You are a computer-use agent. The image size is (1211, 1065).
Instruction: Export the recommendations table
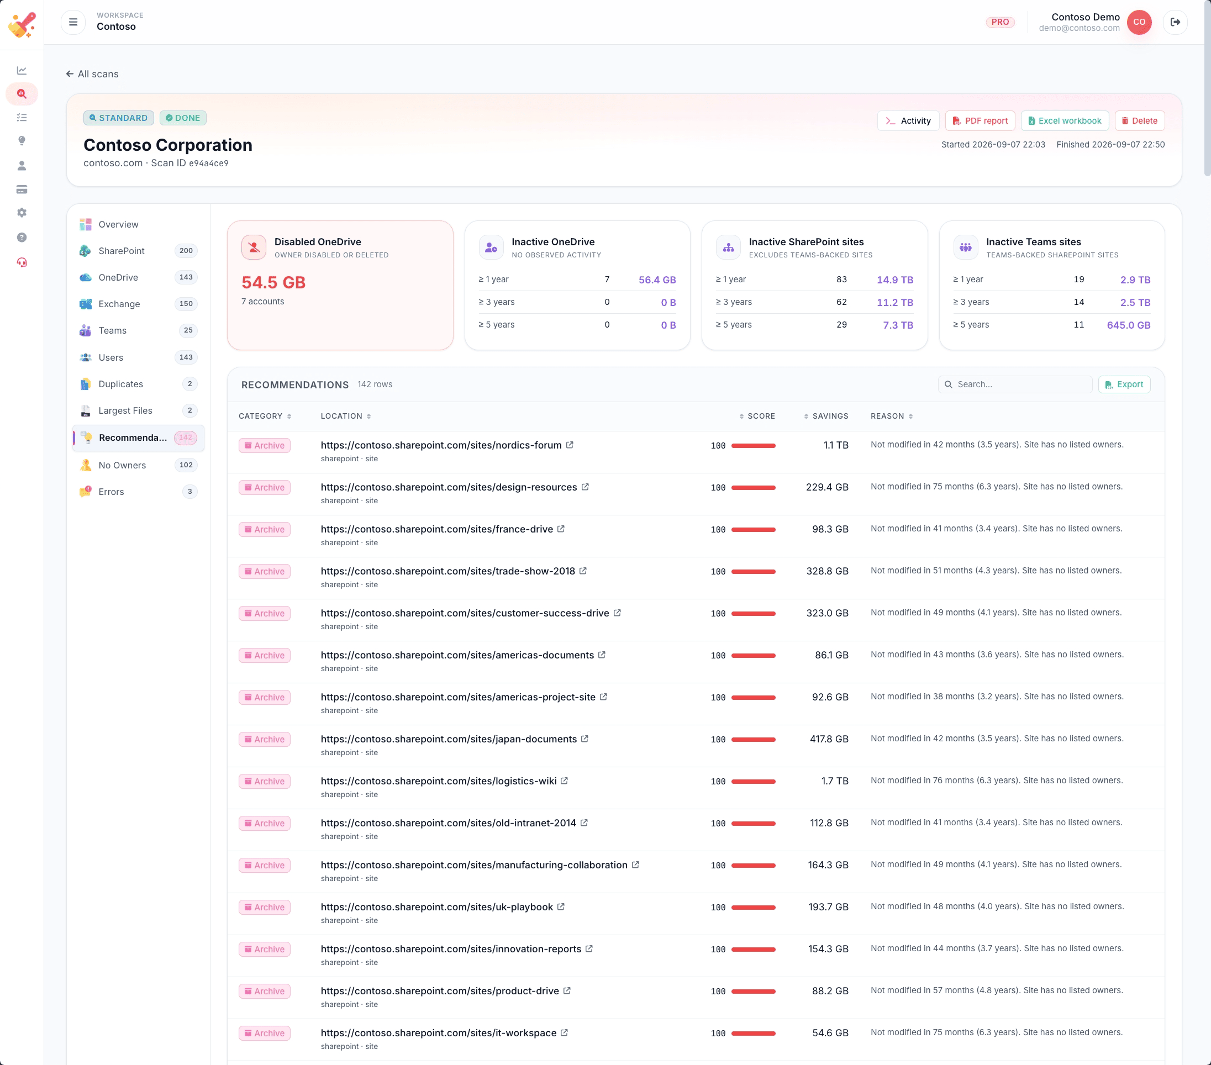(x=1124, y=384)
